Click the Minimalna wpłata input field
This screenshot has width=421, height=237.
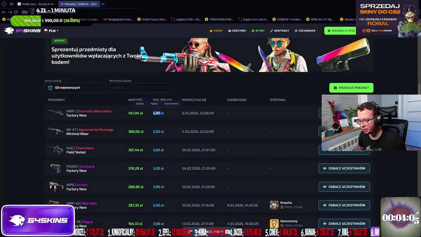pos(140,88)
